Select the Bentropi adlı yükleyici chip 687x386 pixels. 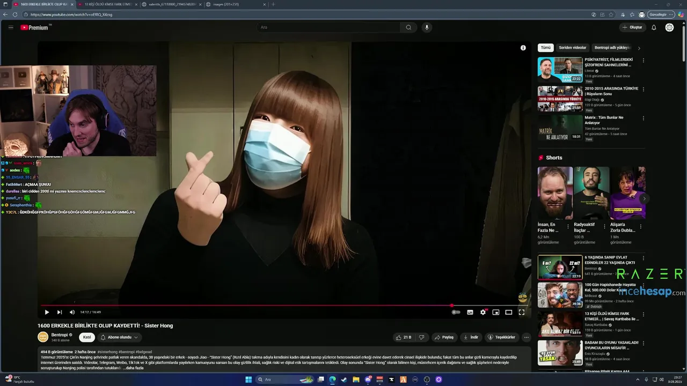tap(612, 48)
